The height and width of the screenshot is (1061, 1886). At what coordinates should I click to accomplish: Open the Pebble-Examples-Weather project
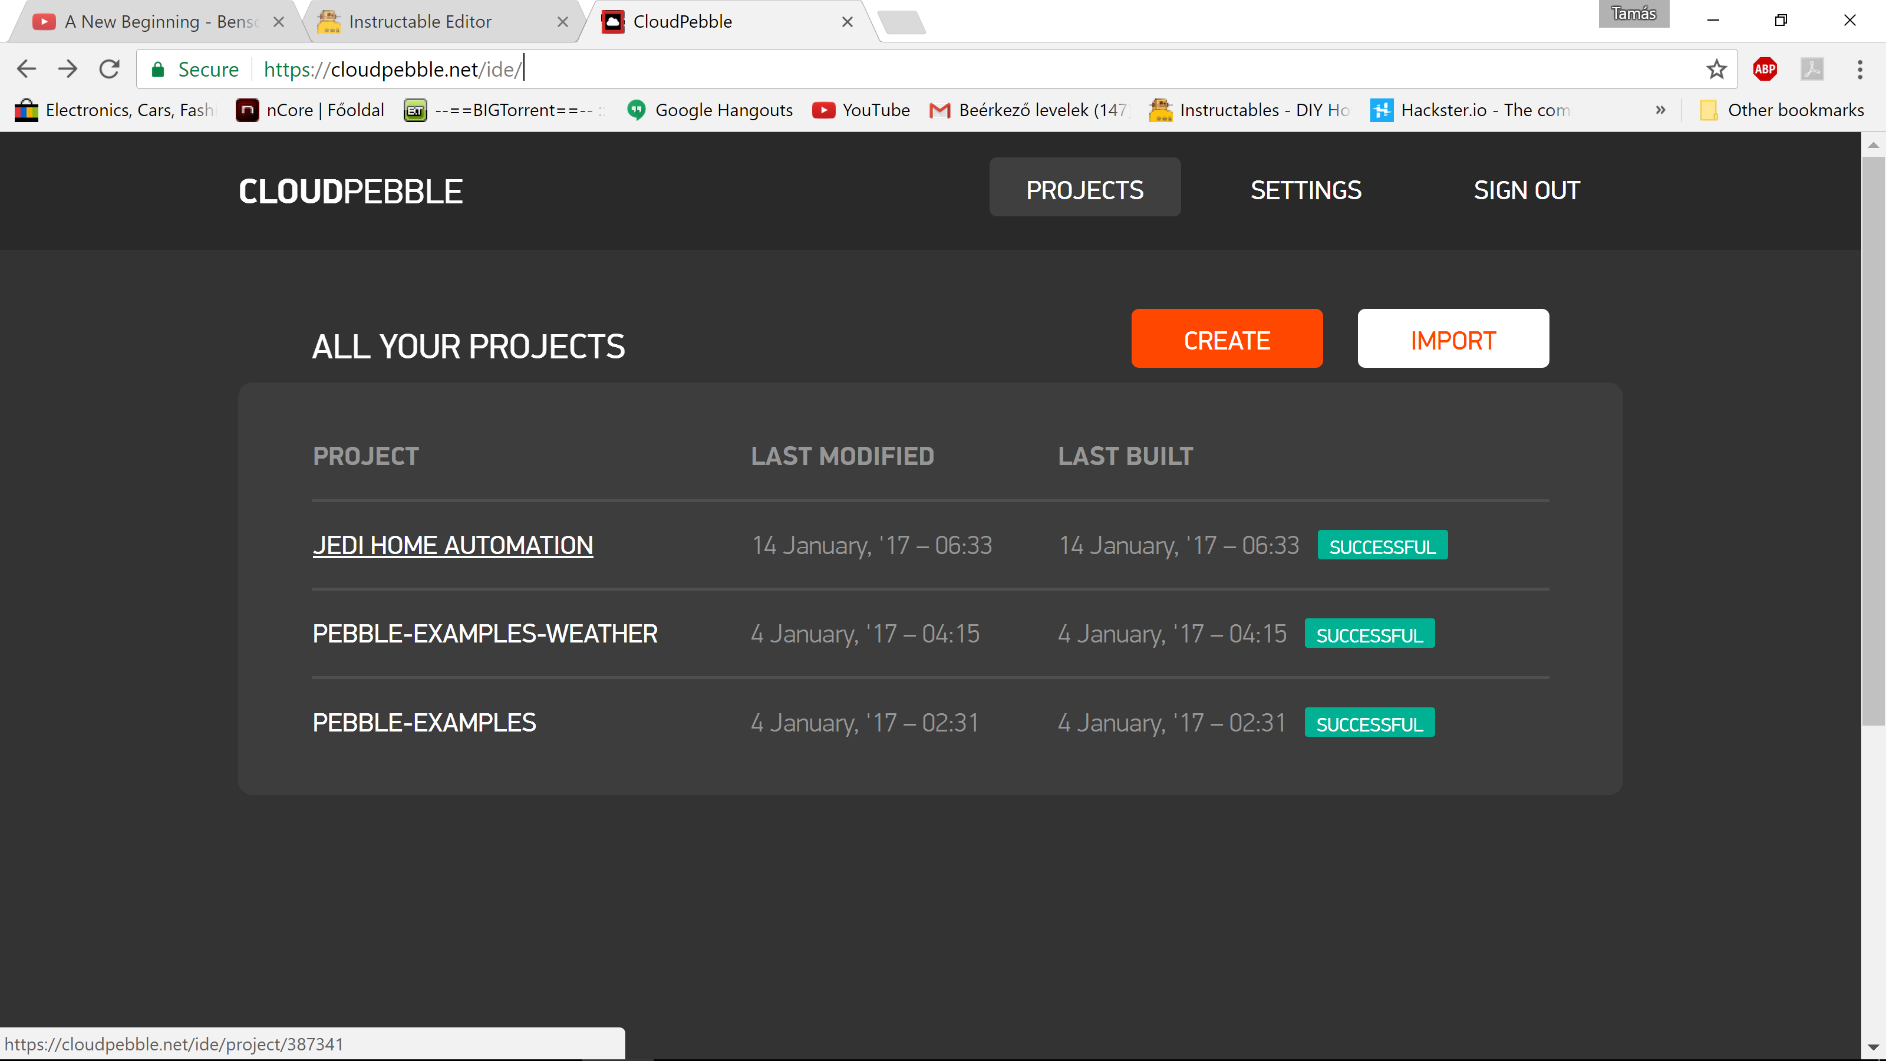pyautogui.click(x=484, y=634)
